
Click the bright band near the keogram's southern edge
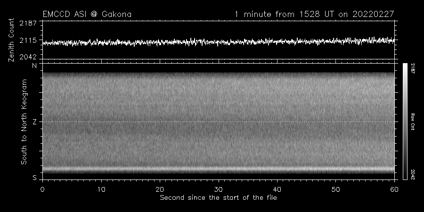[219, 169]
